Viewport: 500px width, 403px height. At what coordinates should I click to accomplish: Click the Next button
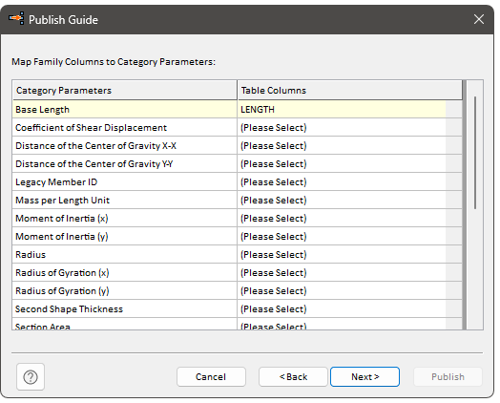pyautogui.click(x=365, y=377)
